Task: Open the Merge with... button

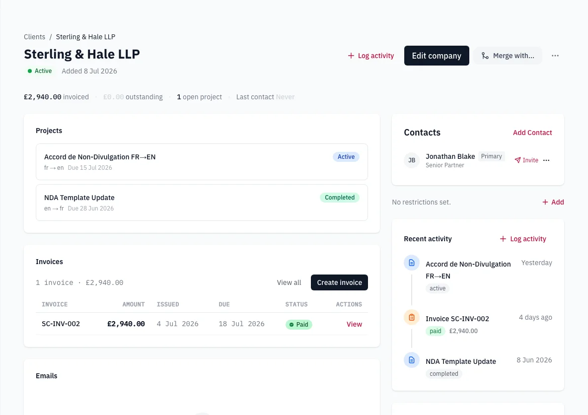Action: 508,56
